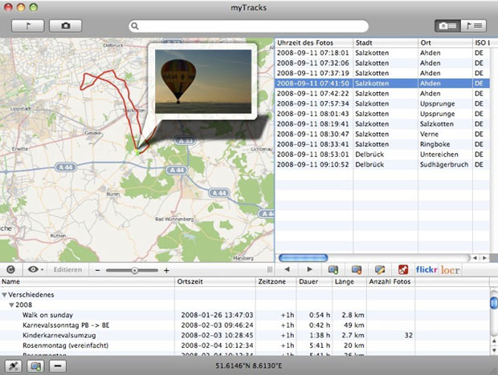The height and width of the screenshot is (375, 498).
Task: Click the camera photo button in toolbar
Action: [x=66, y=26]
